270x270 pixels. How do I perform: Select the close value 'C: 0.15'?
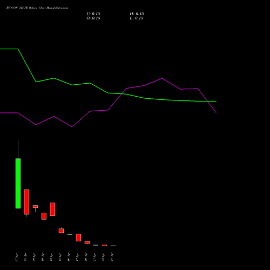93,14
